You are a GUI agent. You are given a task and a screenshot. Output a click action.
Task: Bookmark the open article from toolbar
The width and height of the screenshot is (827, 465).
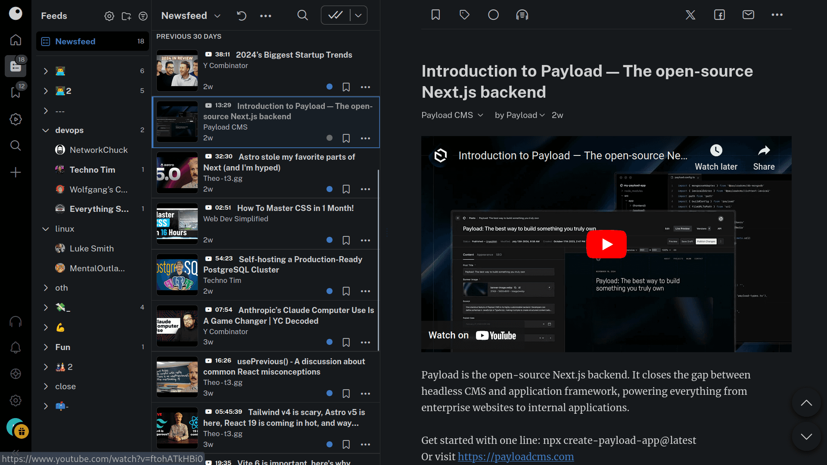click(x=435, y=15)
